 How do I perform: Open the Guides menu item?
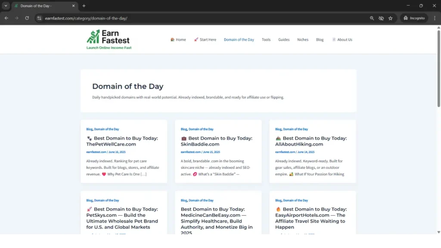click(x=284, y=40)
